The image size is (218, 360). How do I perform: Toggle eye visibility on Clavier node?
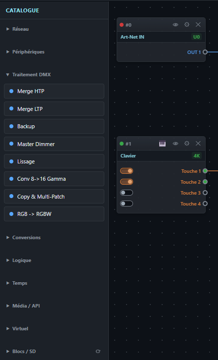pyautogui.click(x=175, y=144)
